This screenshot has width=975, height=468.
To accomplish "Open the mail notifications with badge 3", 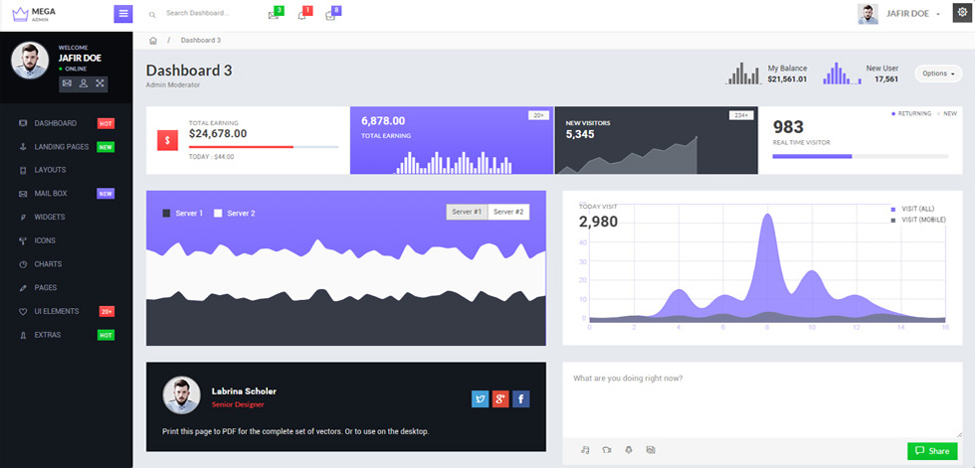I will [276, 14].
